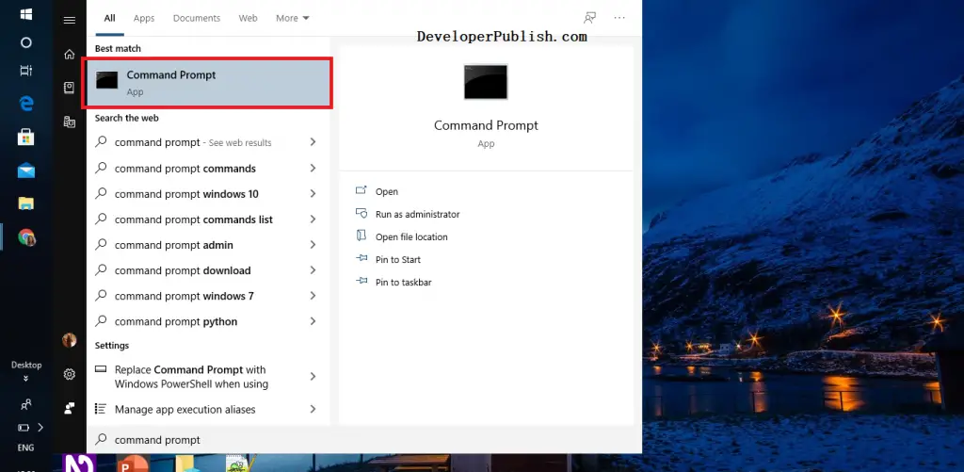Open Replace Command Prompt with PowerShell setting
Screen dimensions: 964x472
coord(207,377)
